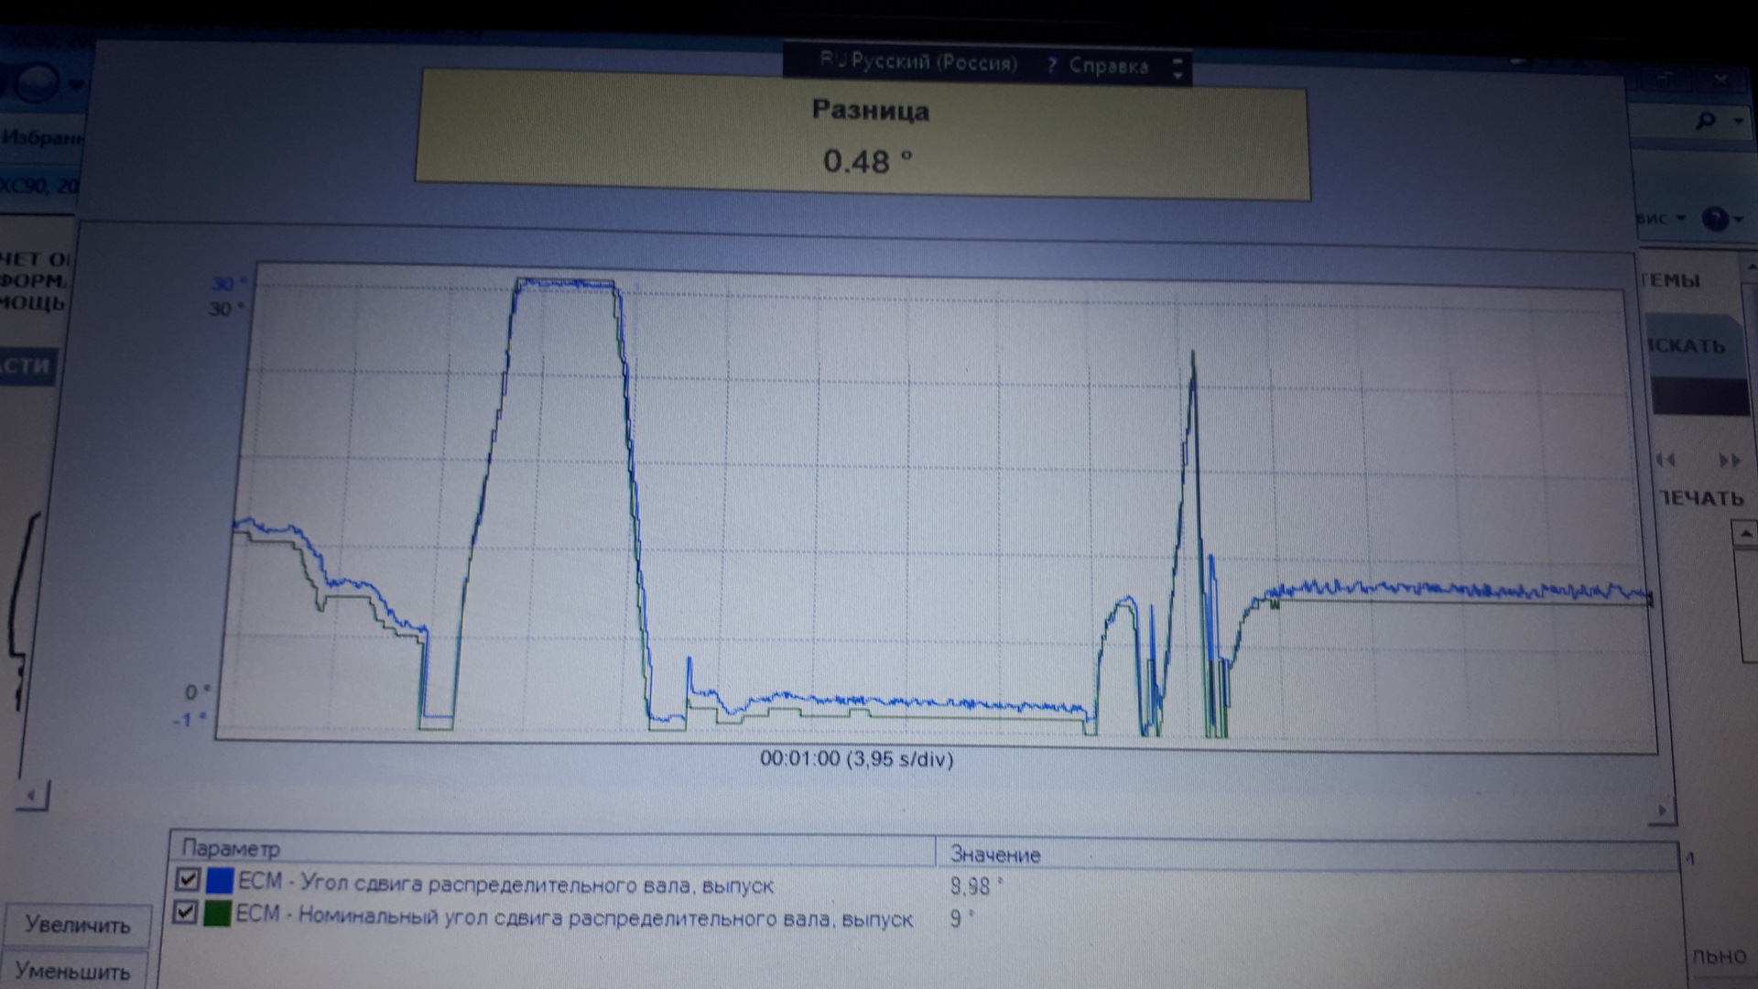Screen dimensions: 1758x989
Task: Click the green color swatch for nominal angle
Action: [x=217, y=913]
